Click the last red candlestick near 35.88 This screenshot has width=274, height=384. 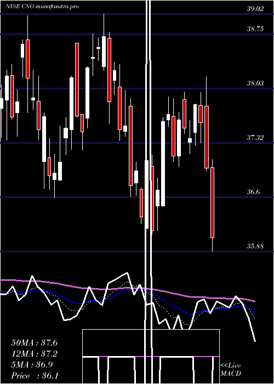pyautogui.click(x=213, y=202)
